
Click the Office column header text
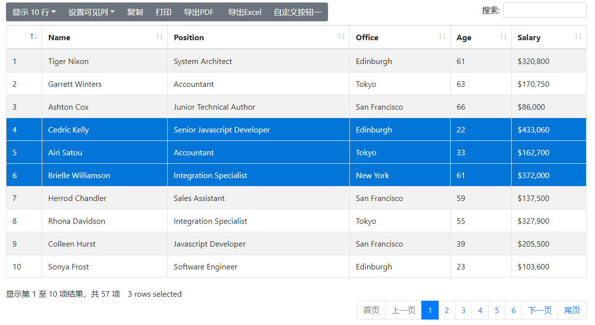[x=367, y=37]
